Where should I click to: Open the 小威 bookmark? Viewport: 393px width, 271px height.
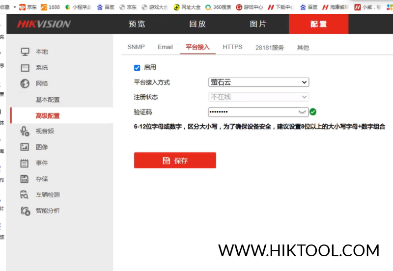coord(367,7)
